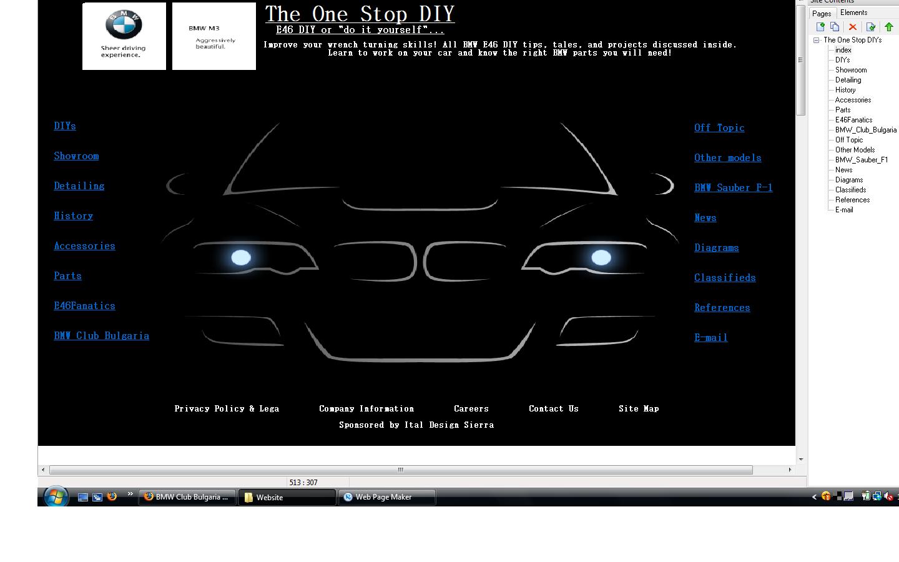Select Accessories page in site tree
The height and width of the screenshot is (562, 899).
click(853, 100)
